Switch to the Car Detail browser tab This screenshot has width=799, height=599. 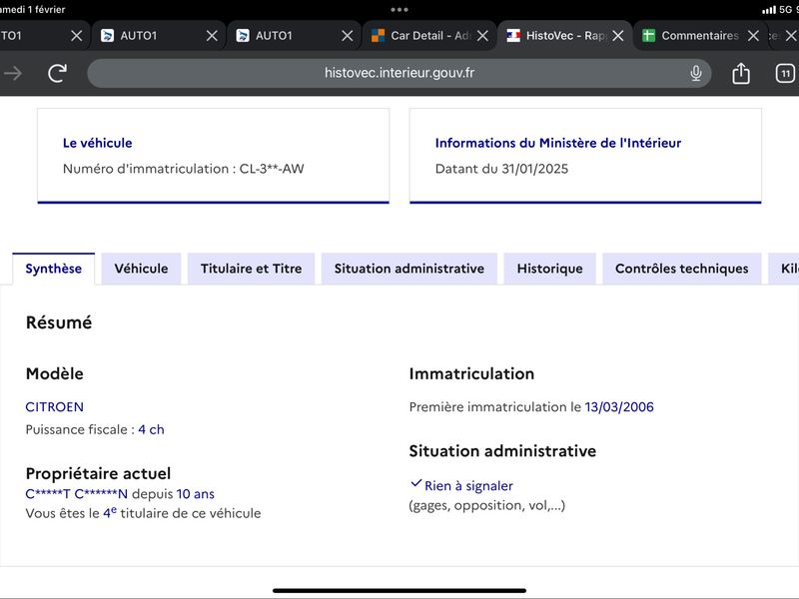[x=429, y=36]
